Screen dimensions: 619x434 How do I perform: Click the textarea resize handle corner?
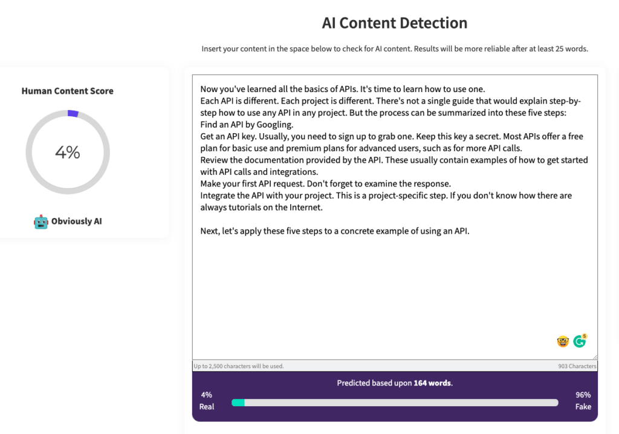(595, 357)
